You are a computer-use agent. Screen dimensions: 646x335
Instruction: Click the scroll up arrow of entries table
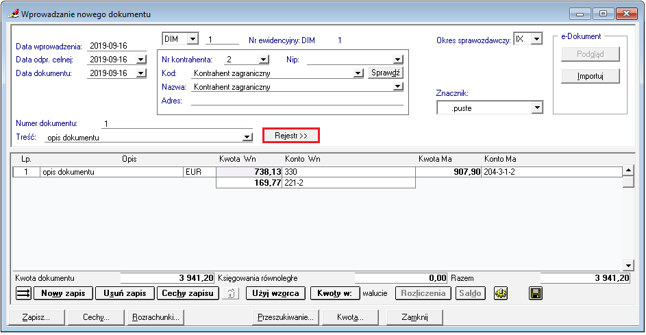pyautogui.click(x=628, y=170)
